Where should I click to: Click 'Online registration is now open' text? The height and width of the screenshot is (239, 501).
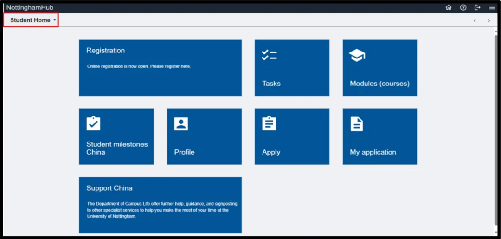point(139,66)
